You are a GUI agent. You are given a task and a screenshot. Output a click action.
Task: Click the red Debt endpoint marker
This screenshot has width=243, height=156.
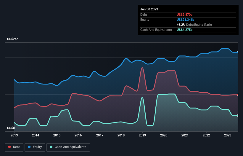238,95
